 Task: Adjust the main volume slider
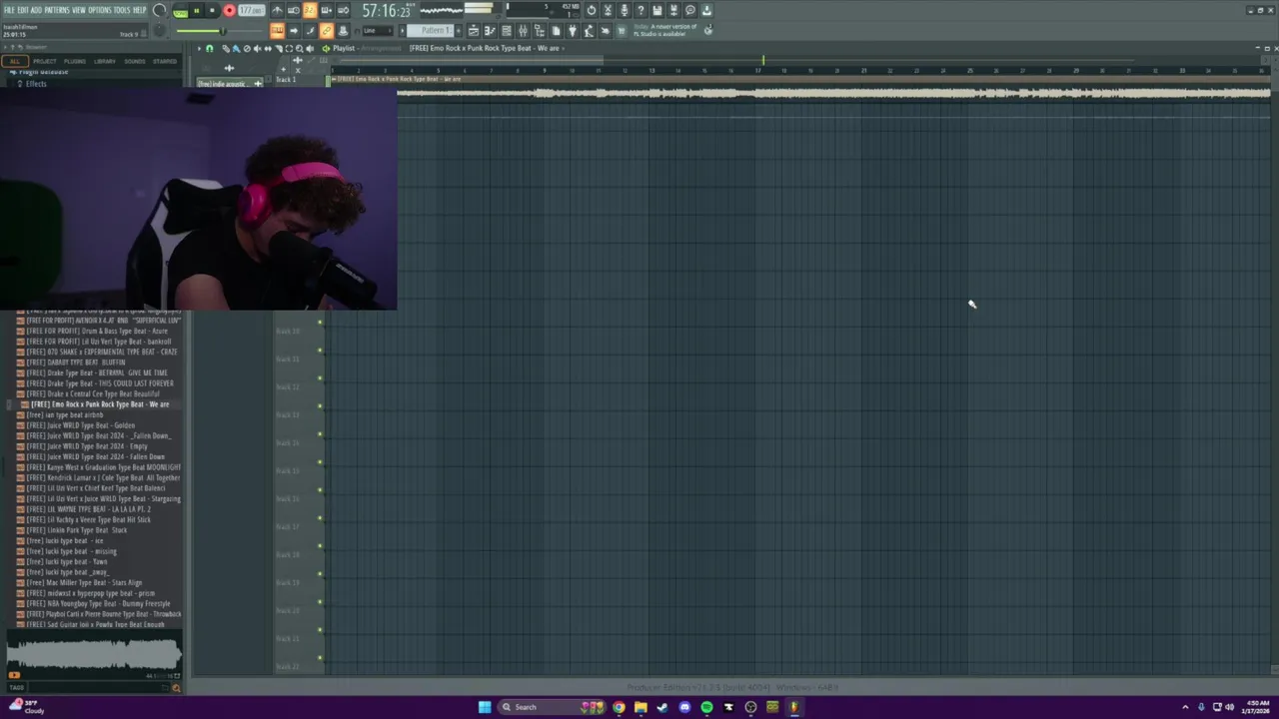219,31
